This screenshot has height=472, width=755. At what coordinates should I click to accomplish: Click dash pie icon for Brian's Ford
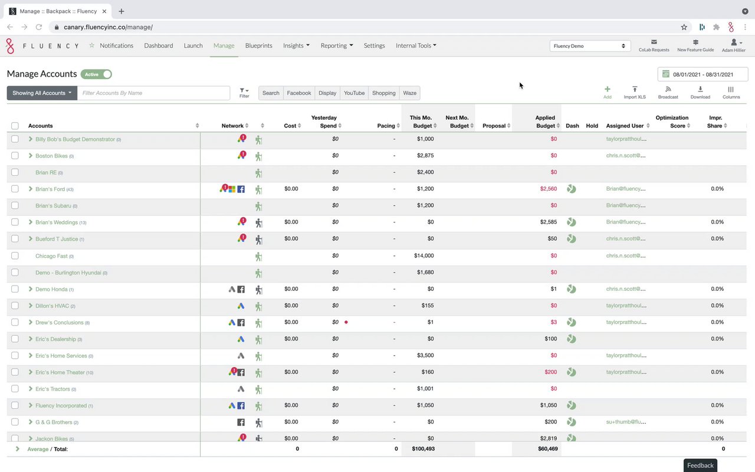click(x=571, y=189)
